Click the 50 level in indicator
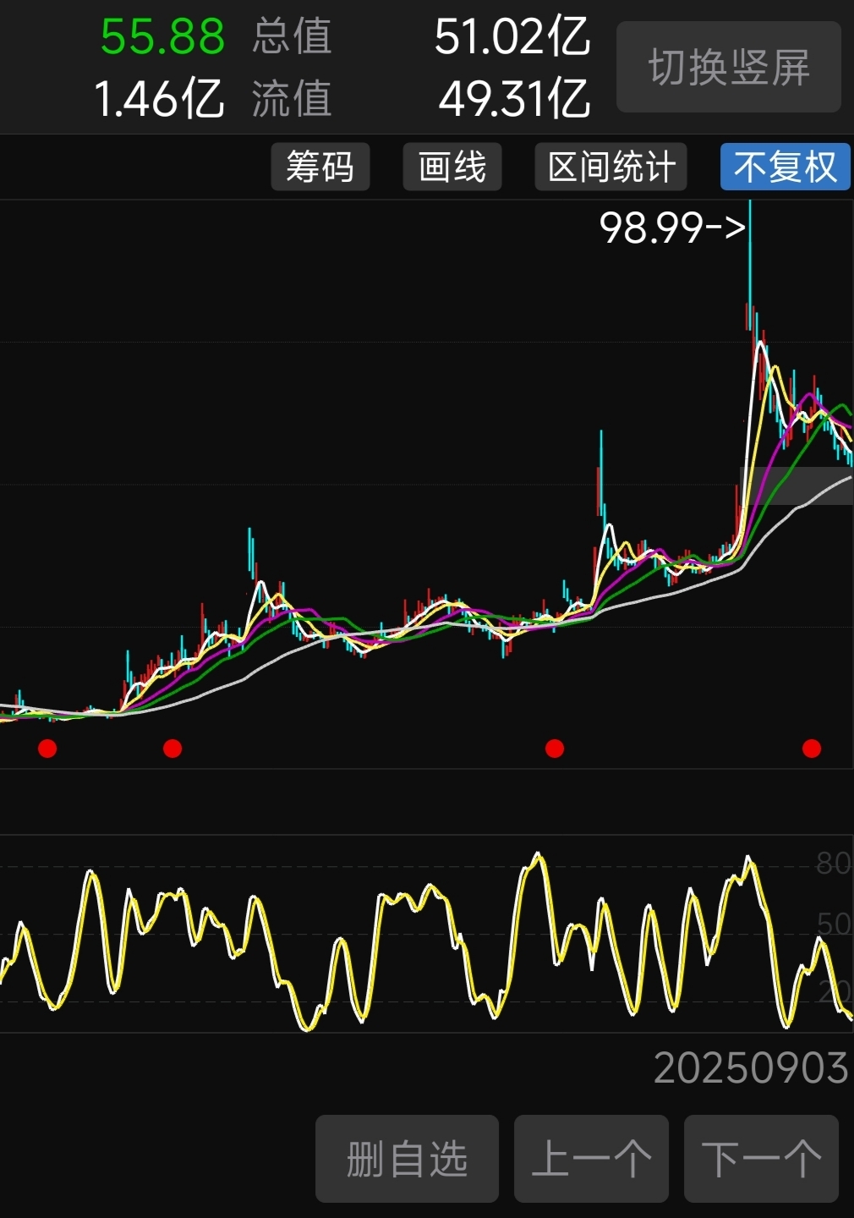The height and width of the screenshot is (1218, 854). 833,924
